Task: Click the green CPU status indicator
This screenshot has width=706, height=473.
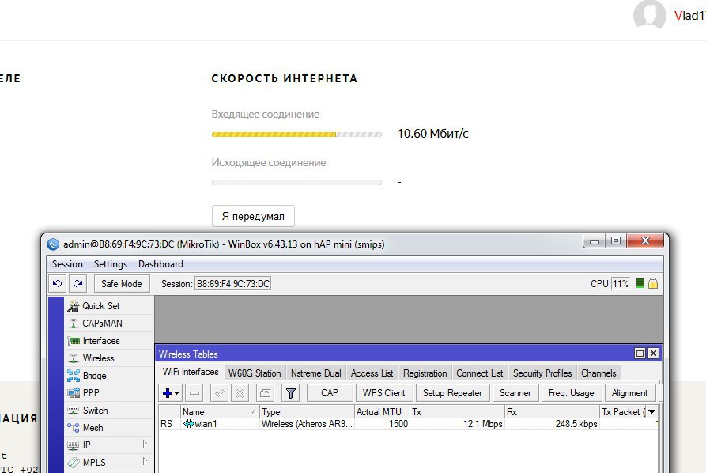Action: pos(640,283)
